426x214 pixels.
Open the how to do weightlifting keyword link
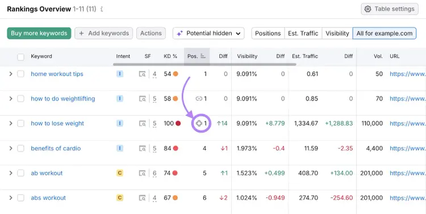[x=63, y=99]
